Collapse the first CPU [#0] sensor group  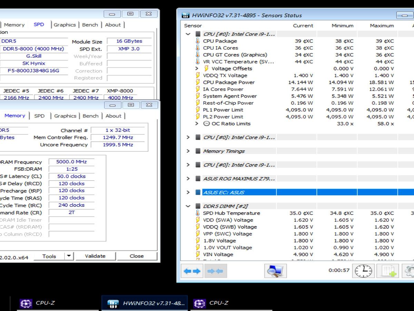click(x=188, y=34)
